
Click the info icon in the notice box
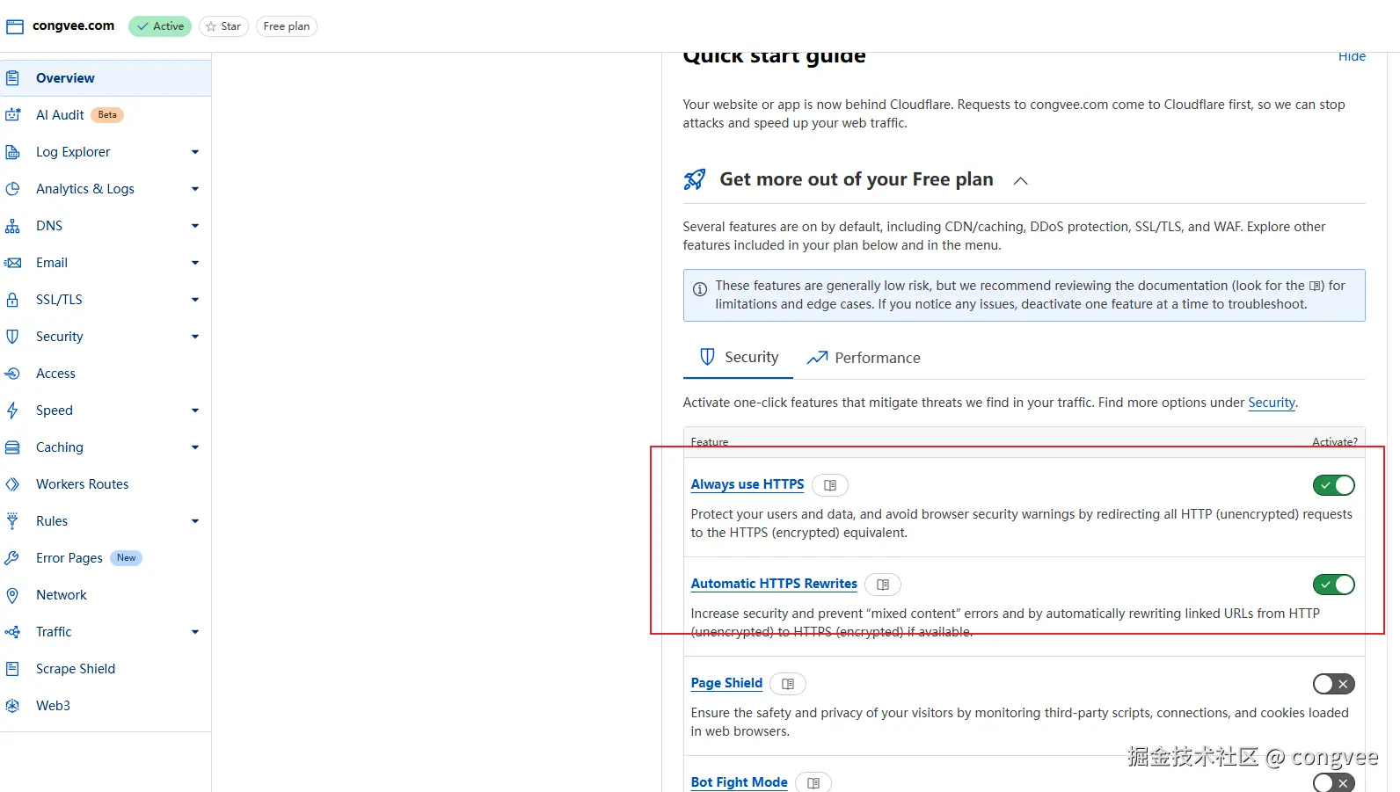click(700, 289)
